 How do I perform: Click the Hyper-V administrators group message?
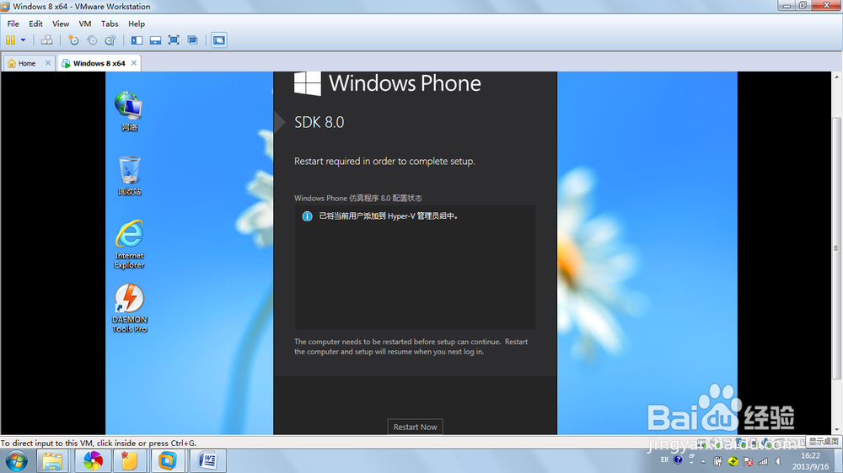(389, 216)
